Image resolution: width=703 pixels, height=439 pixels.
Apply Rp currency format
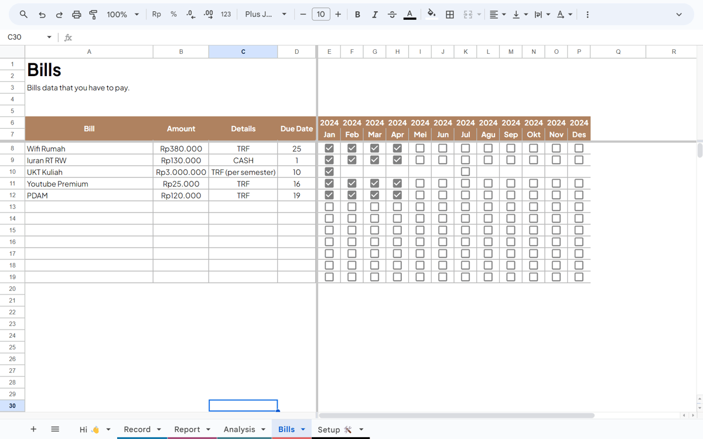(x=156, y=14)
